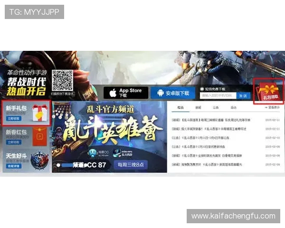
Task: Open the 礼包领取 red gift icon
Action: click(x=268, y=91)
